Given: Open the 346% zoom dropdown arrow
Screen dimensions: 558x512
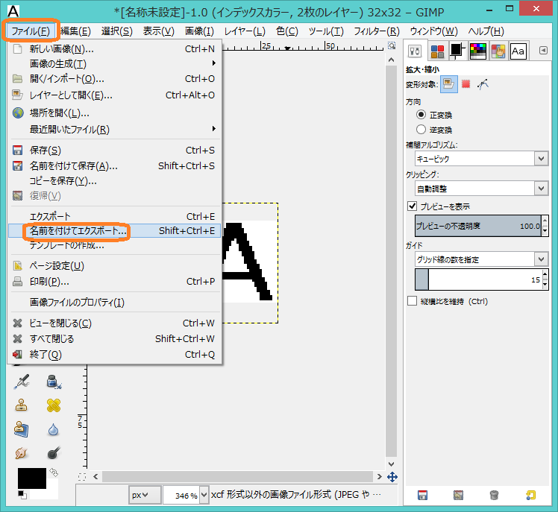Looking at the screenshot, I should 204,495.
